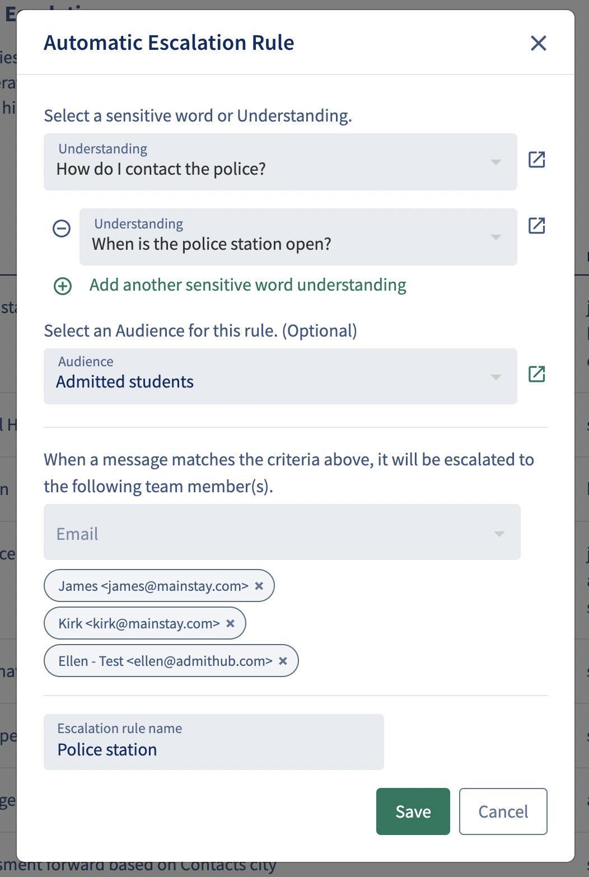Save the escalation rule
This screenshot has width=589, height=877.
[x=413, y=811]
